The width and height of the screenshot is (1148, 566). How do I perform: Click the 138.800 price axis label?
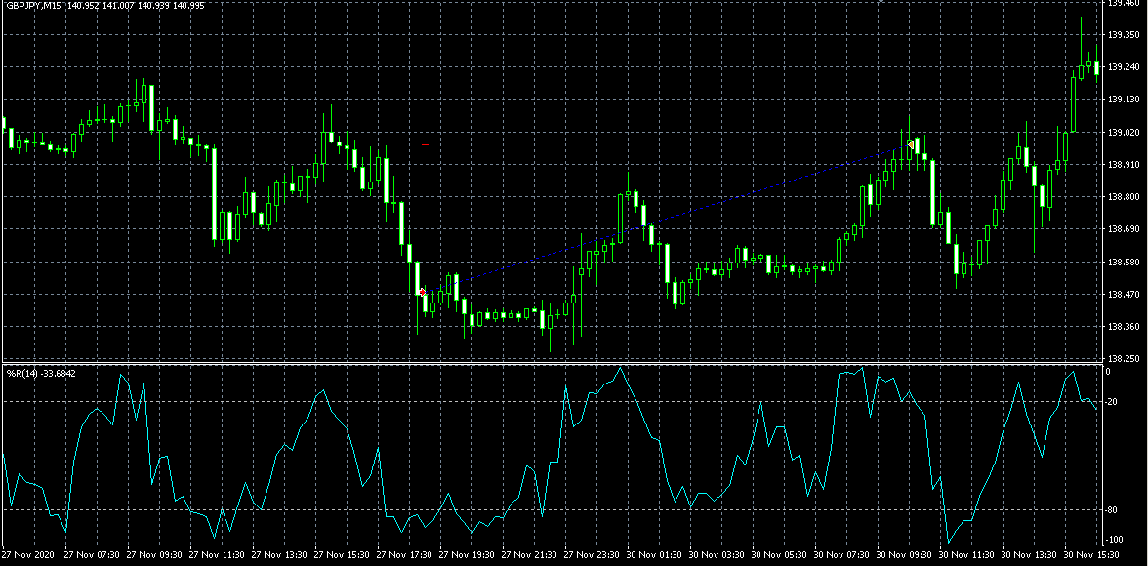coord(1124,197)
